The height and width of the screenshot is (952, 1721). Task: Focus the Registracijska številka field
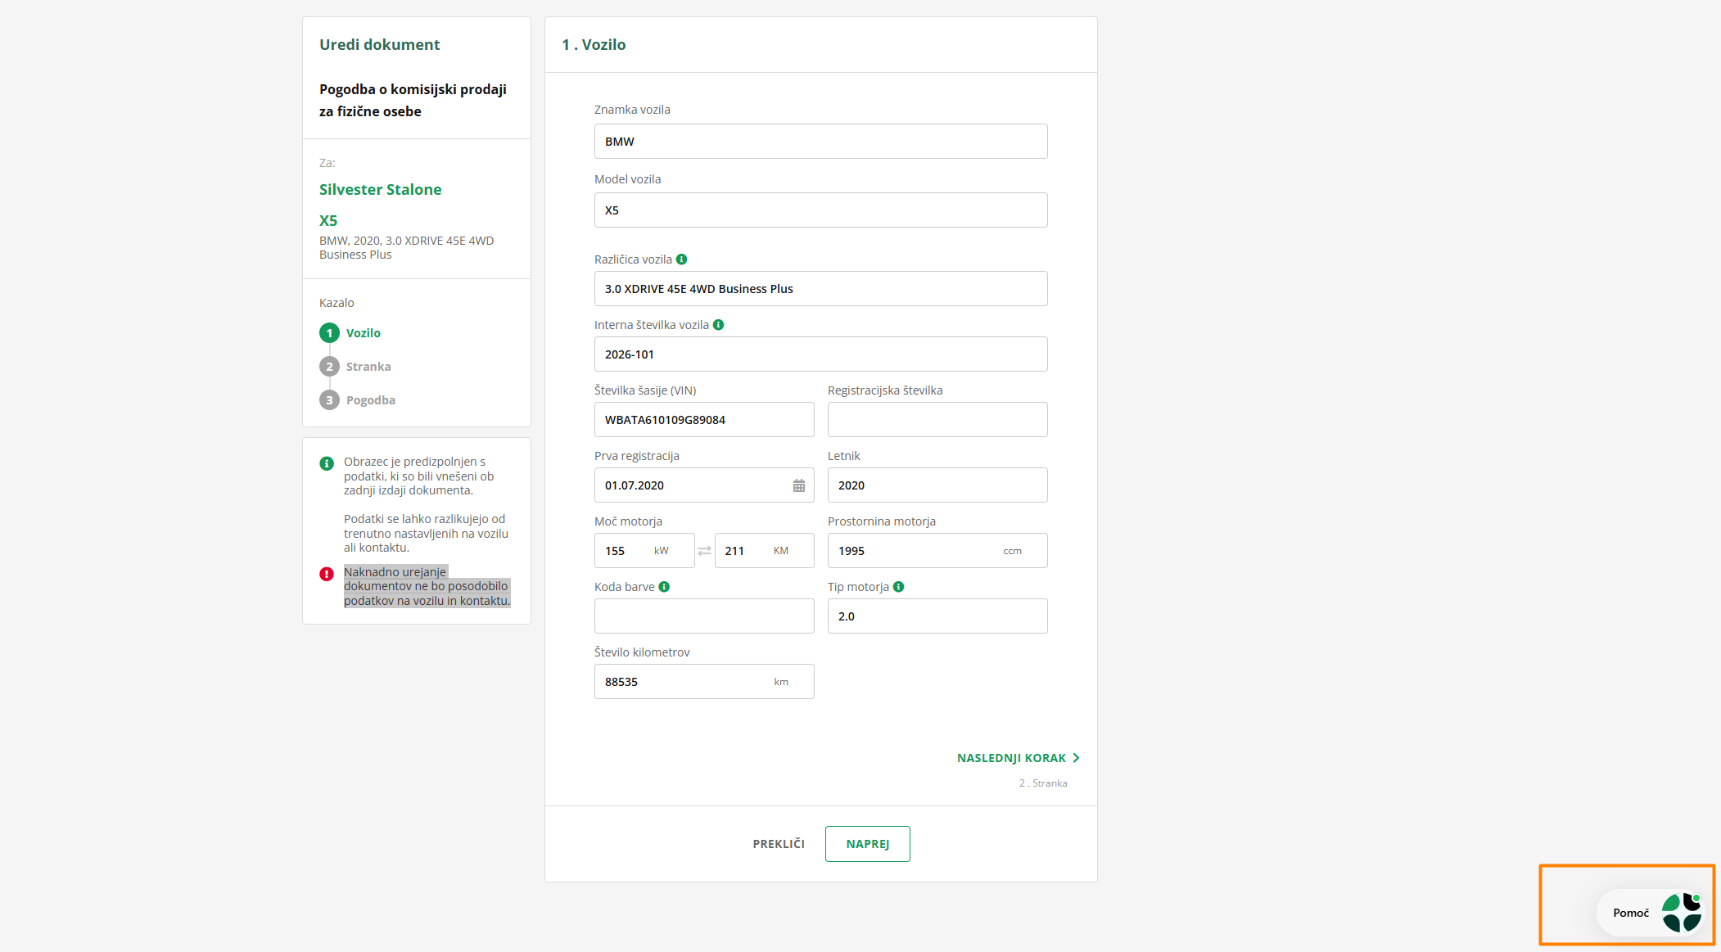click(x=937, y=420)
